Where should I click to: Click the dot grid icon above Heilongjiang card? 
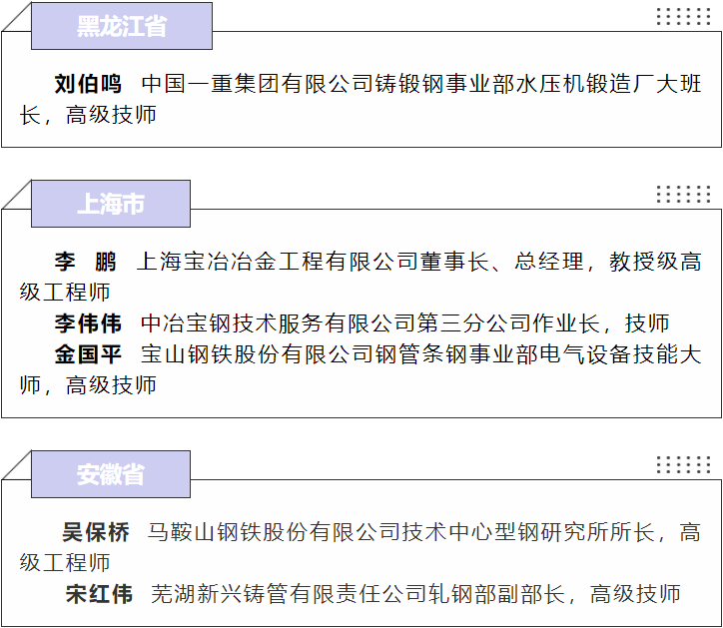[x=683, y=17]
